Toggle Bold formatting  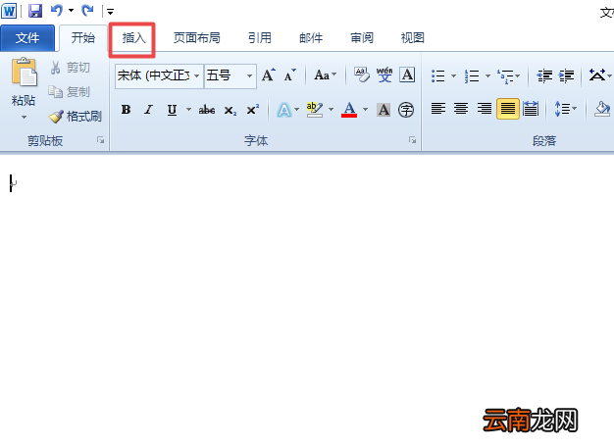point(126,110)
